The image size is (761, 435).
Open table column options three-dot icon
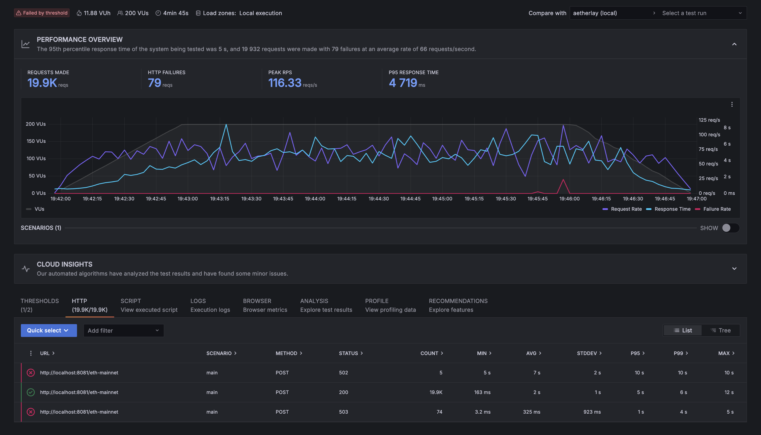30,353
